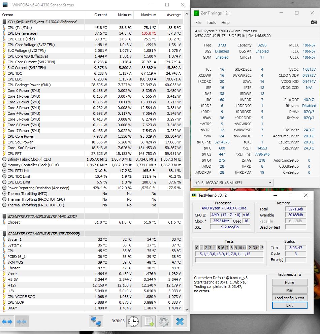The width and height of the screenshot is (320, 334).
Task: Select the CPU EDC Limit row
Action: (x=92, y=182)
